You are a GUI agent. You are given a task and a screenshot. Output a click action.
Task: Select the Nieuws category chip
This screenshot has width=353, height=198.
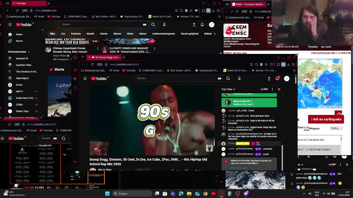coord(117,34)
